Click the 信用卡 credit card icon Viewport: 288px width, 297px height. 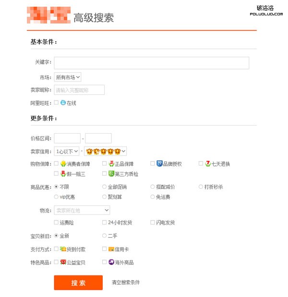point(111,249)
